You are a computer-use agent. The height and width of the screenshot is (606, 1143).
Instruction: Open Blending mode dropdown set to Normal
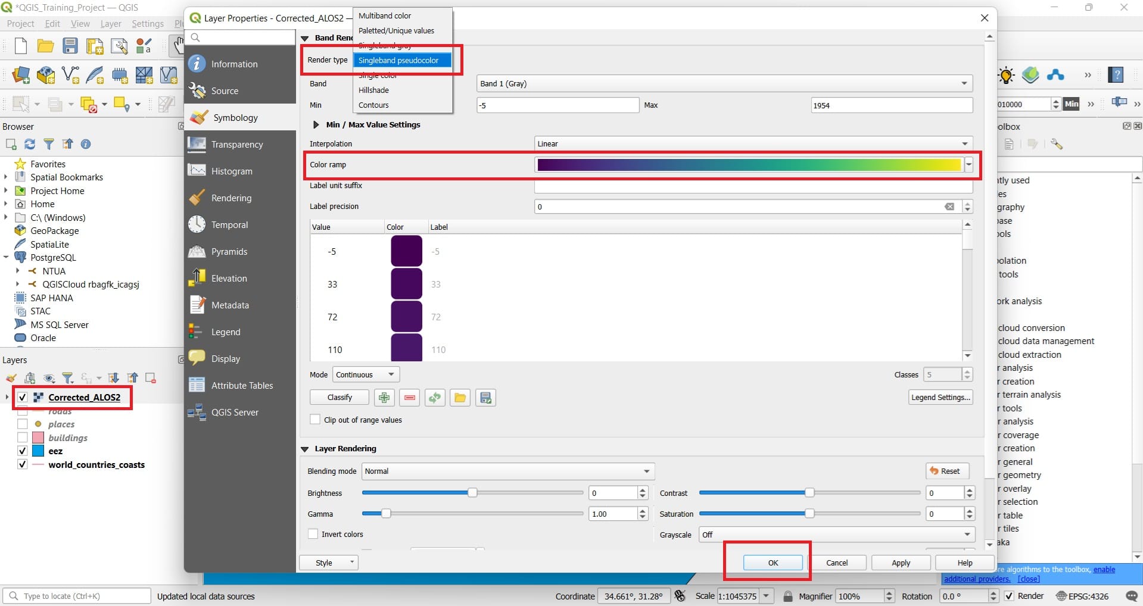coord(509,471)
